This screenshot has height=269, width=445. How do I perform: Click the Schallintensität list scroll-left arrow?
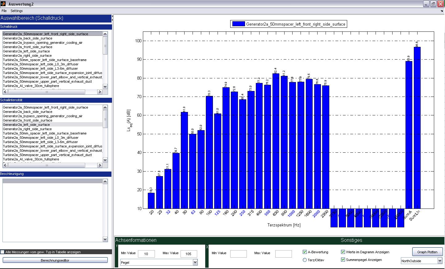[5, 165]
